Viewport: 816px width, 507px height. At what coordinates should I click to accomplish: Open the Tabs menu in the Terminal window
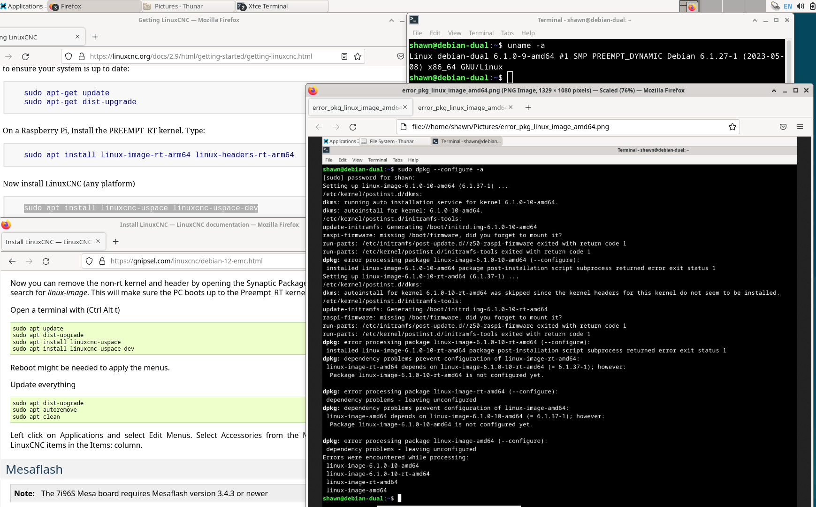click(x=507, y=33)
